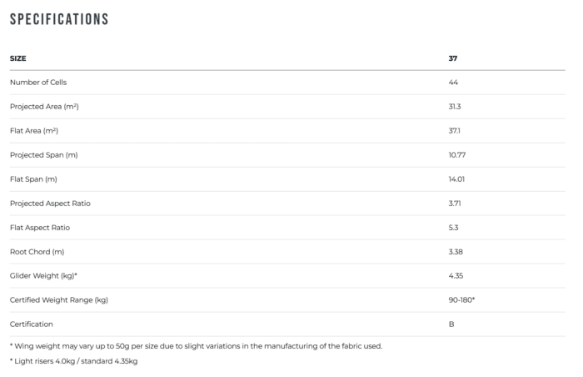Select the 37.1 flat area value

click(454, 131)
